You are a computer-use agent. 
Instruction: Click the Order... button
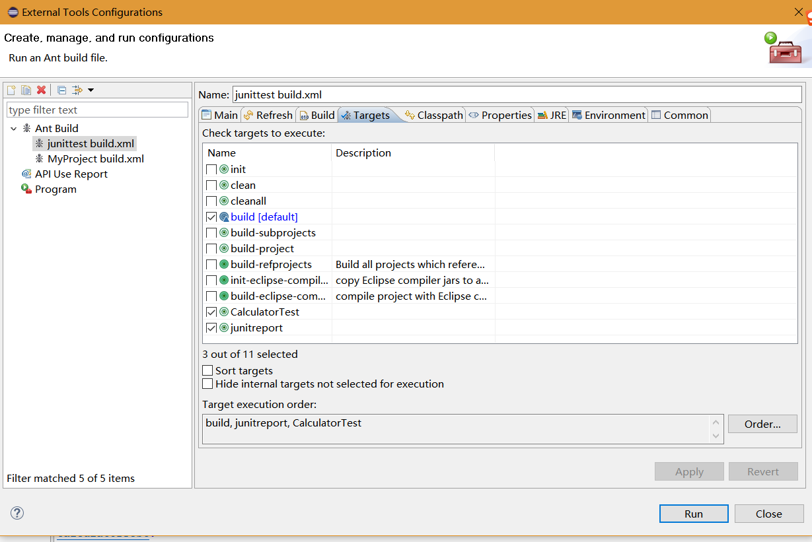[762, 424]
